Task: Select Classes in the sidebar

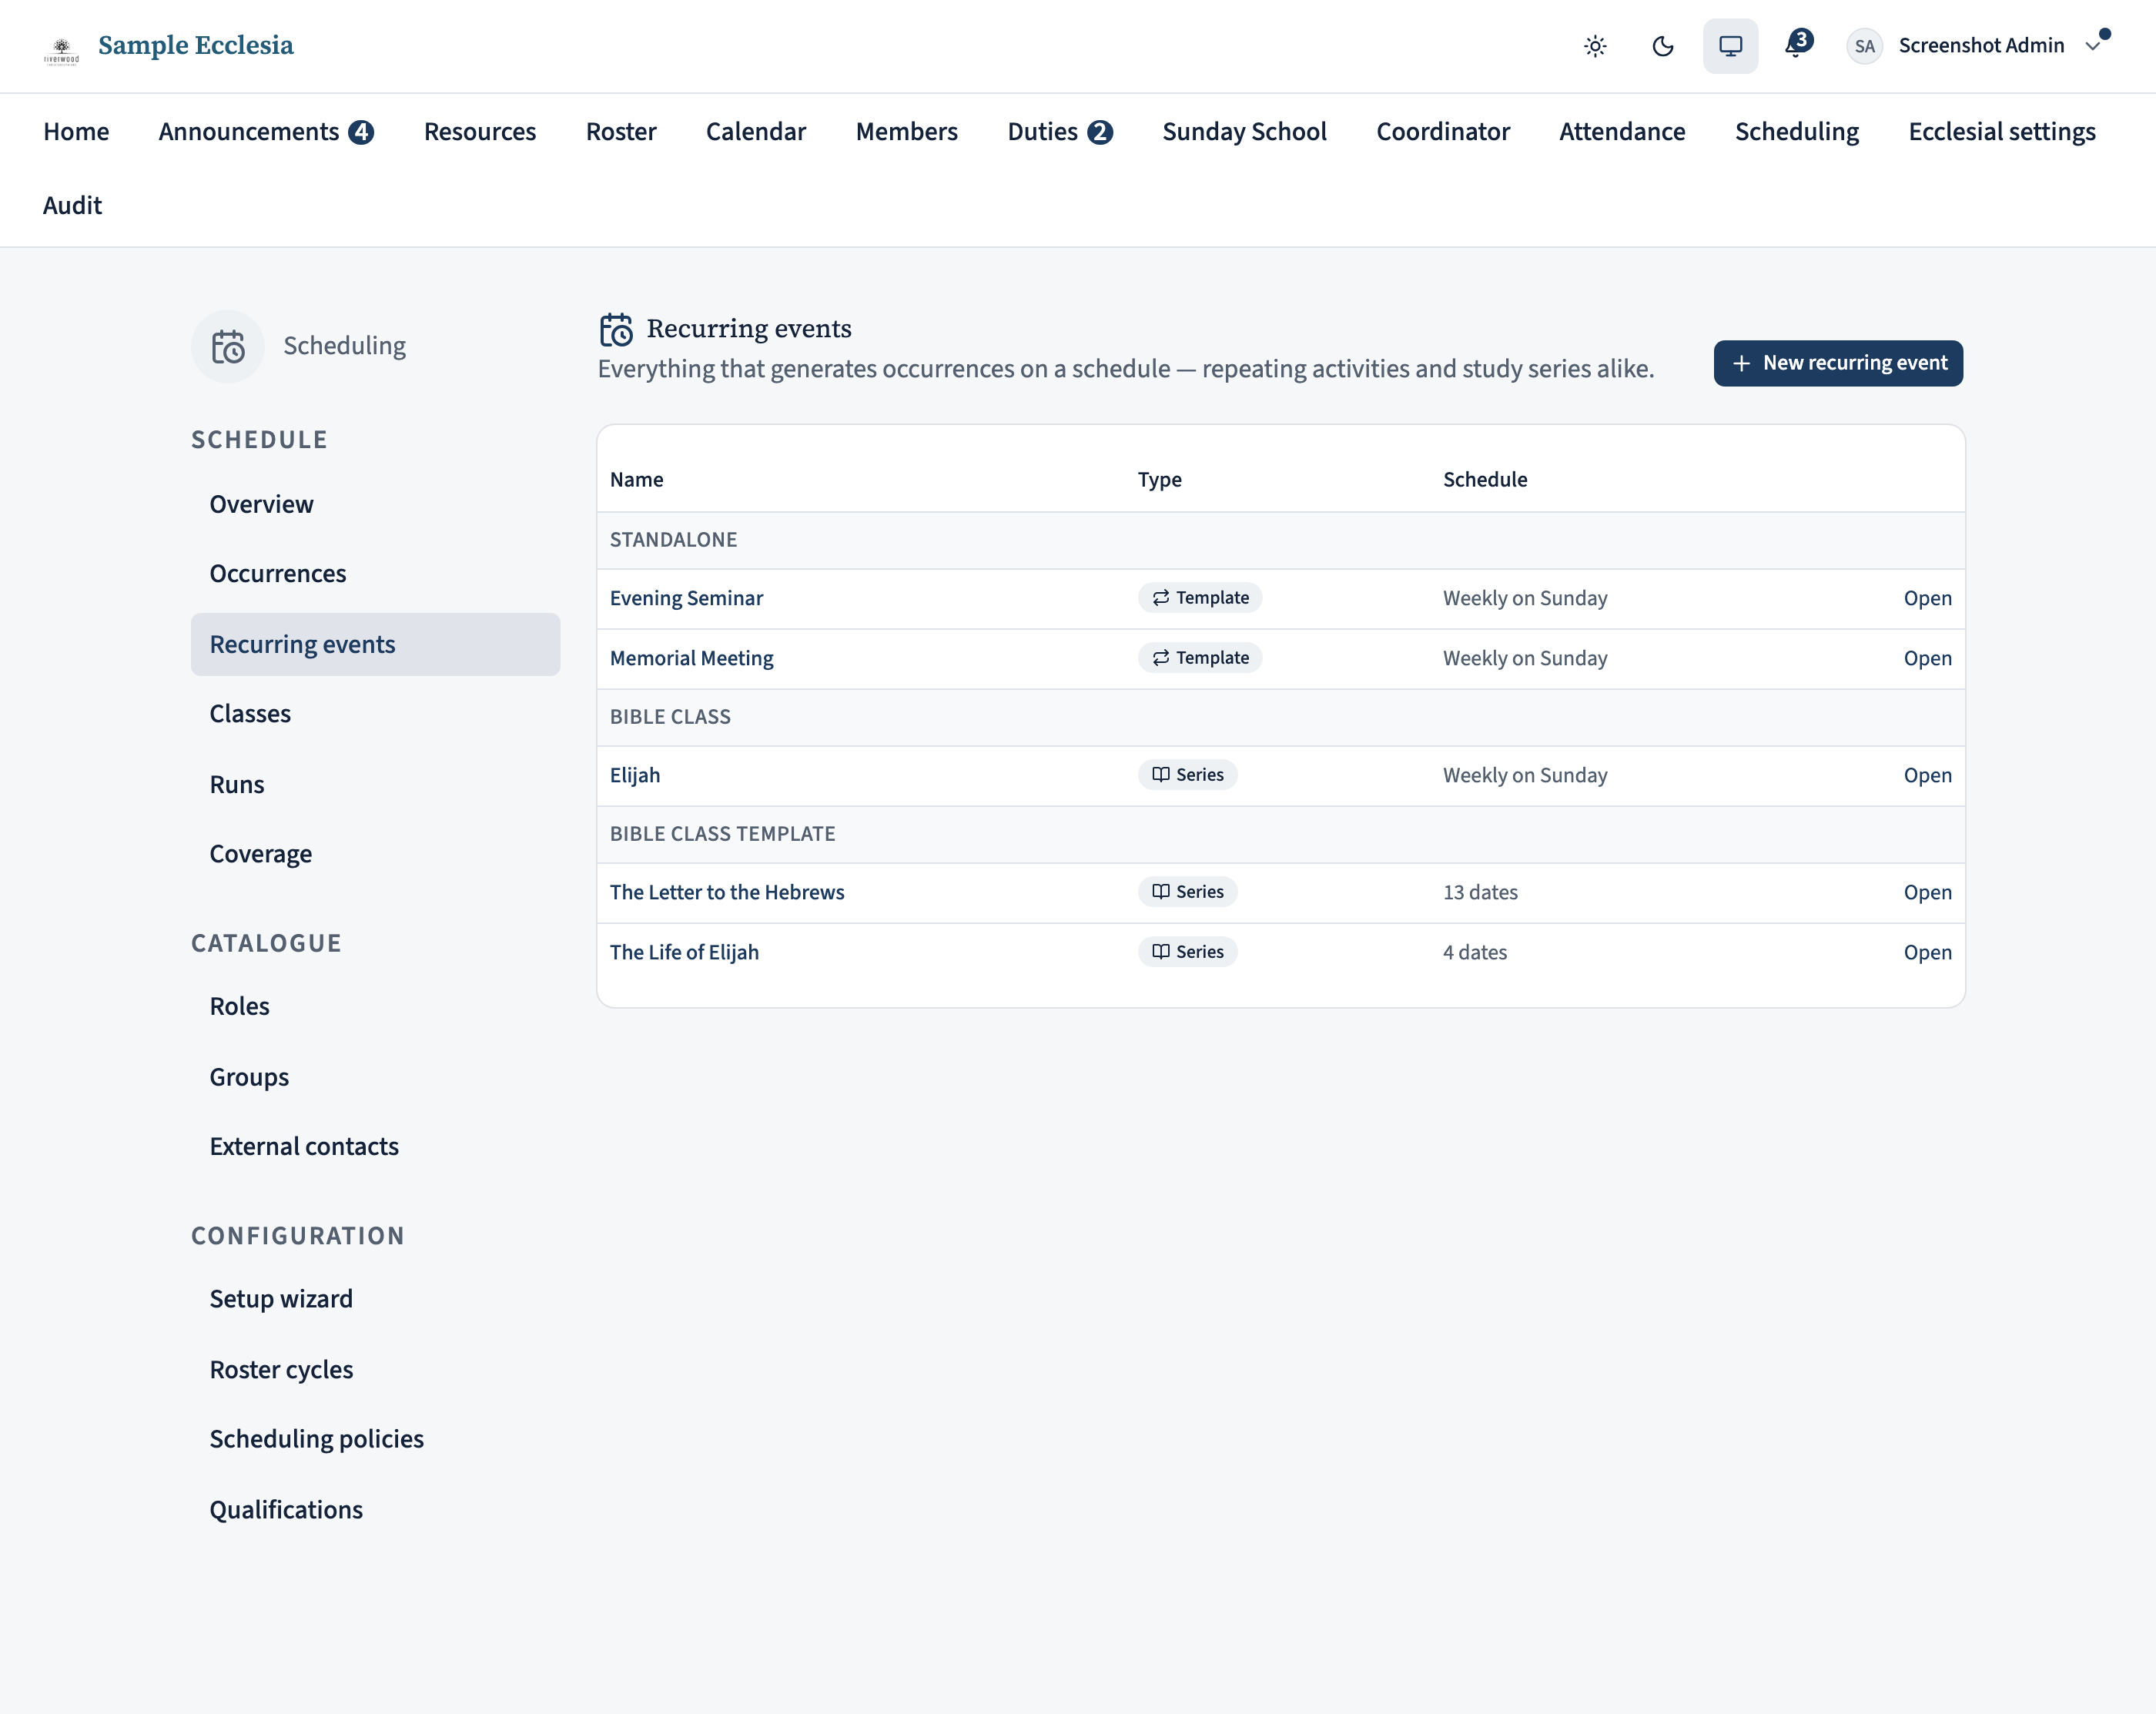Action: (375, 714)
